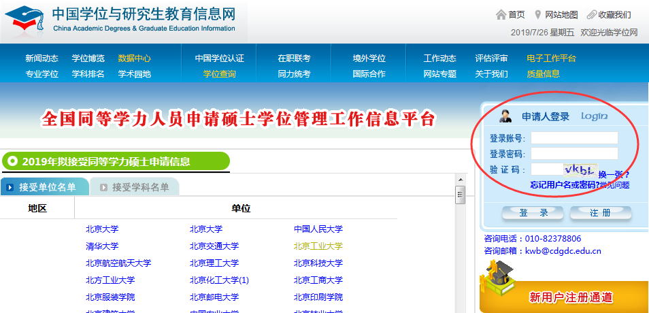649x313 pixels.
Task: Click the arrow icon on 接受学科名单 tab
Action: (104, 188)
